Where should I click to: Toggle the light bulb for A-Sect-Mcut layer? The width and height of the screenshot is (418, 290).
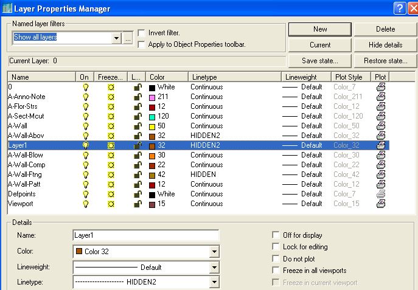point(86,116)
